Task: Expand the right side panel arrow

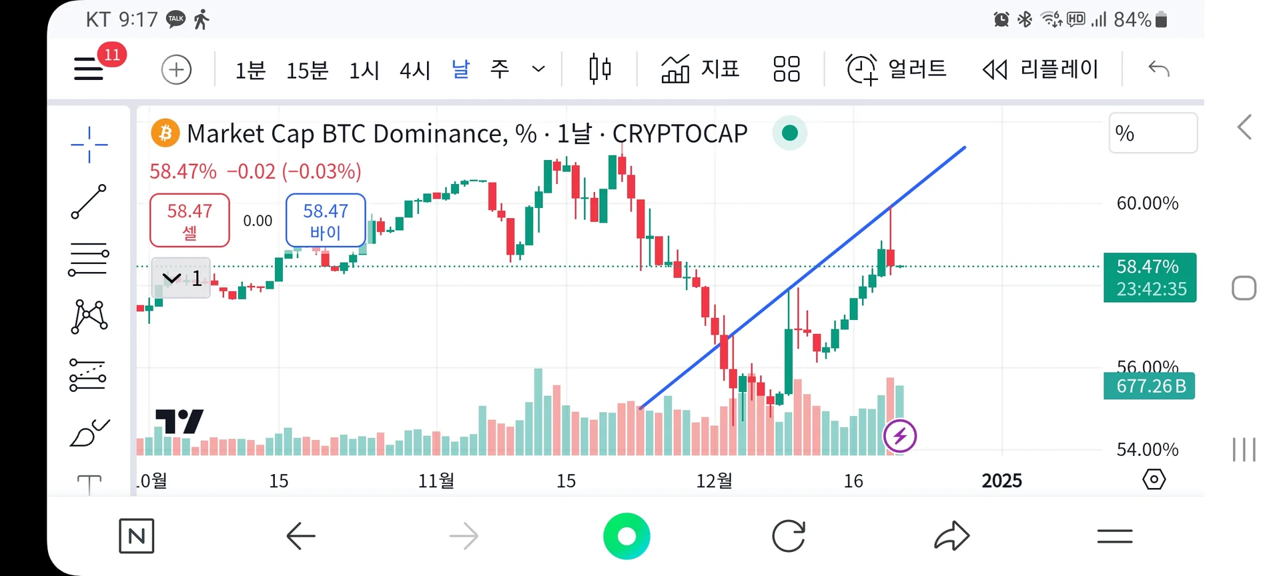Action: pos(1244,127)
